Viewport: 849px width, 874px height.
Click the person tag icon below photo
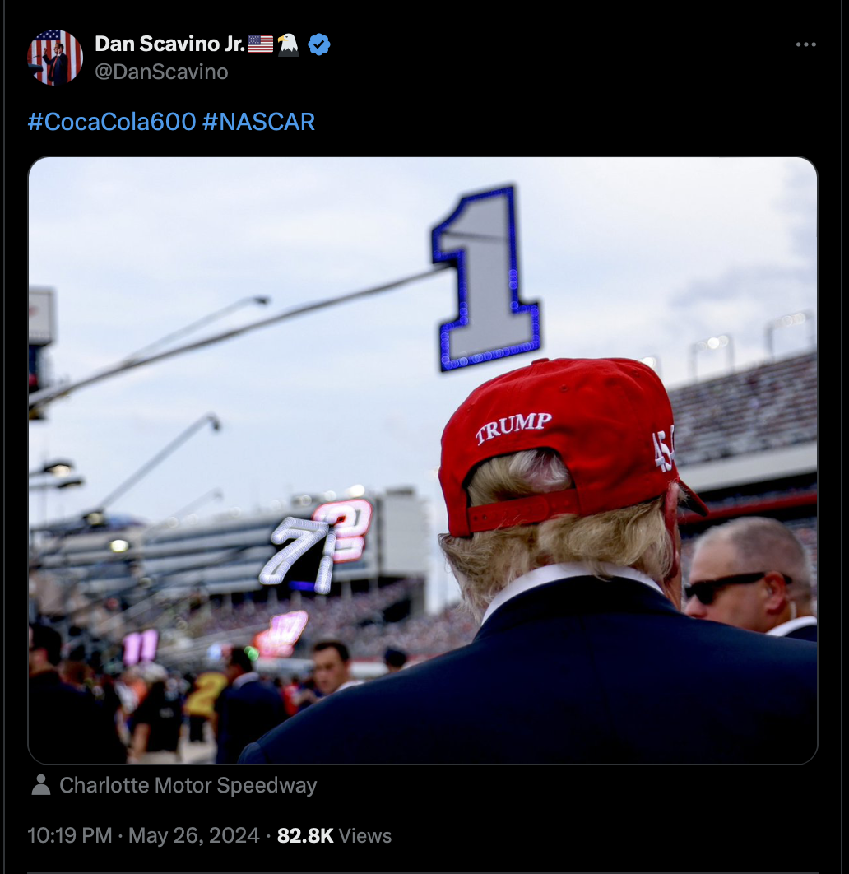pyautogui.click(x=40, y=785)
